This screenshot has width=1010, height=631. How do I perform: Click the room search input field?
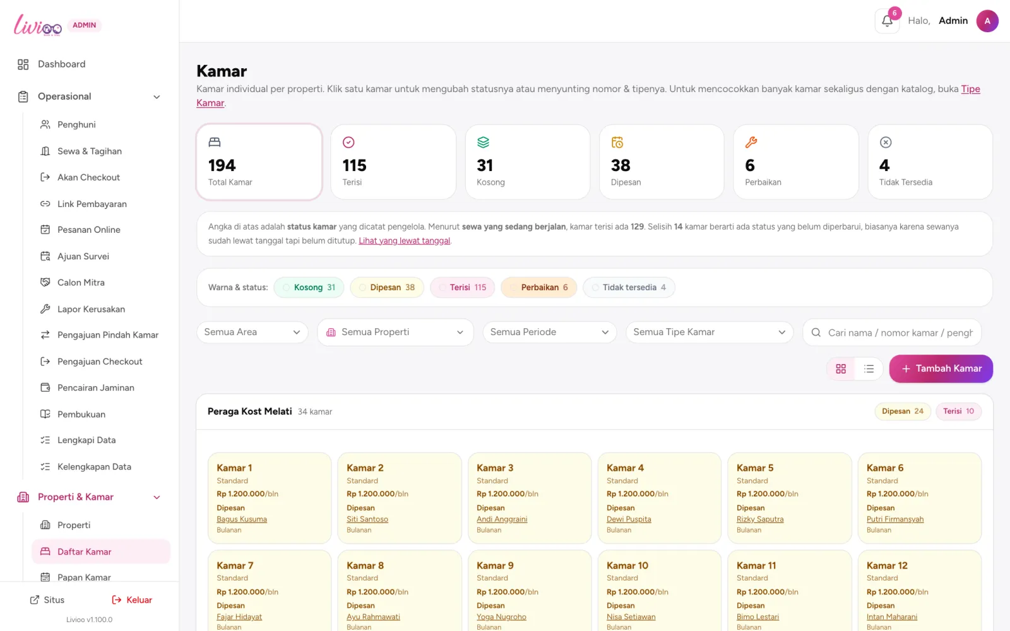coord(892,333)
